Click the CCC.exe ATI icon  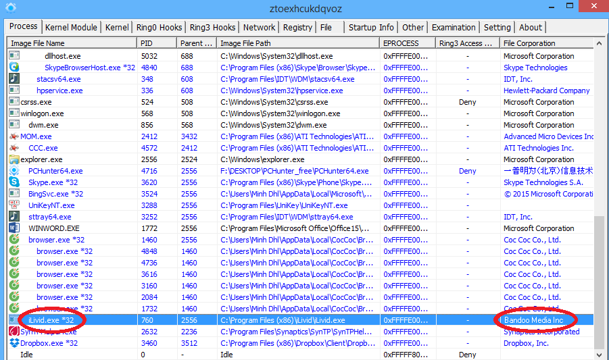coord(14,148)
